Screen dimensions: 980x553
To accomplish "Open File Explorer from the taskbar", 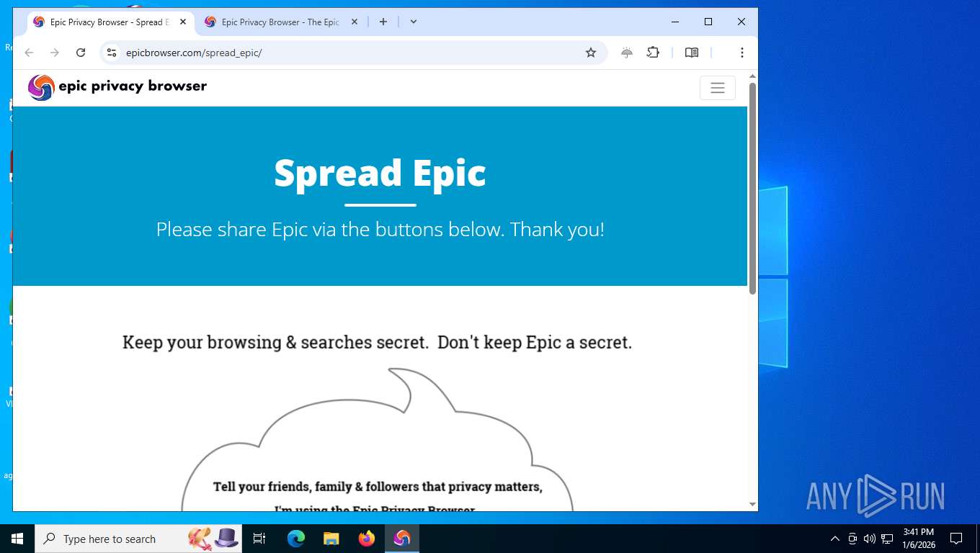I will pos(331,539).
